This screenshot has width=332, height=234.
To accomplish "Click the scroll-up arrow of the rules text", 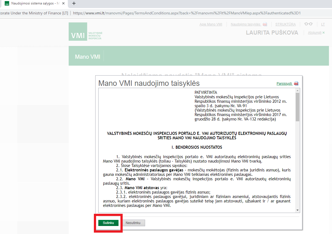I will click(x=297, y=91).
